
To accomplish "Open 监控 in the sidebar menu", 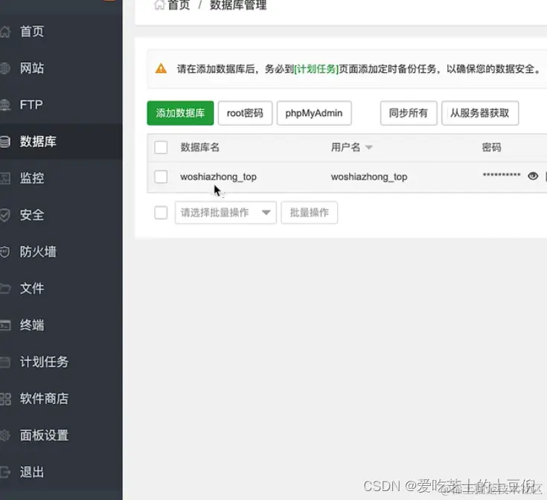I will tap(32, 178).
